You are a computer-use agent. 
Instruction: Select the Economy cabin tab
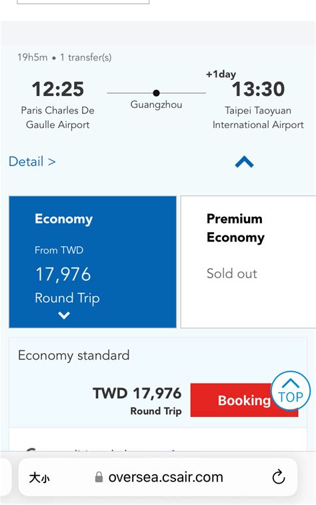[93, 262]
